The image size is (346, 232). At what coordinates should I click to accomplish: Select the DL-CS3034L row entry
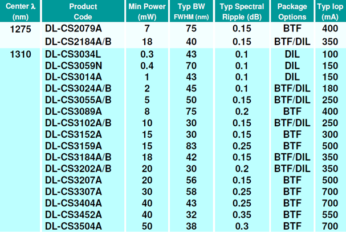[x=73, y=54]
